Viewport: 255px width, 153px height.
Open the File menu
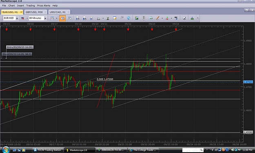click(4, 6)
